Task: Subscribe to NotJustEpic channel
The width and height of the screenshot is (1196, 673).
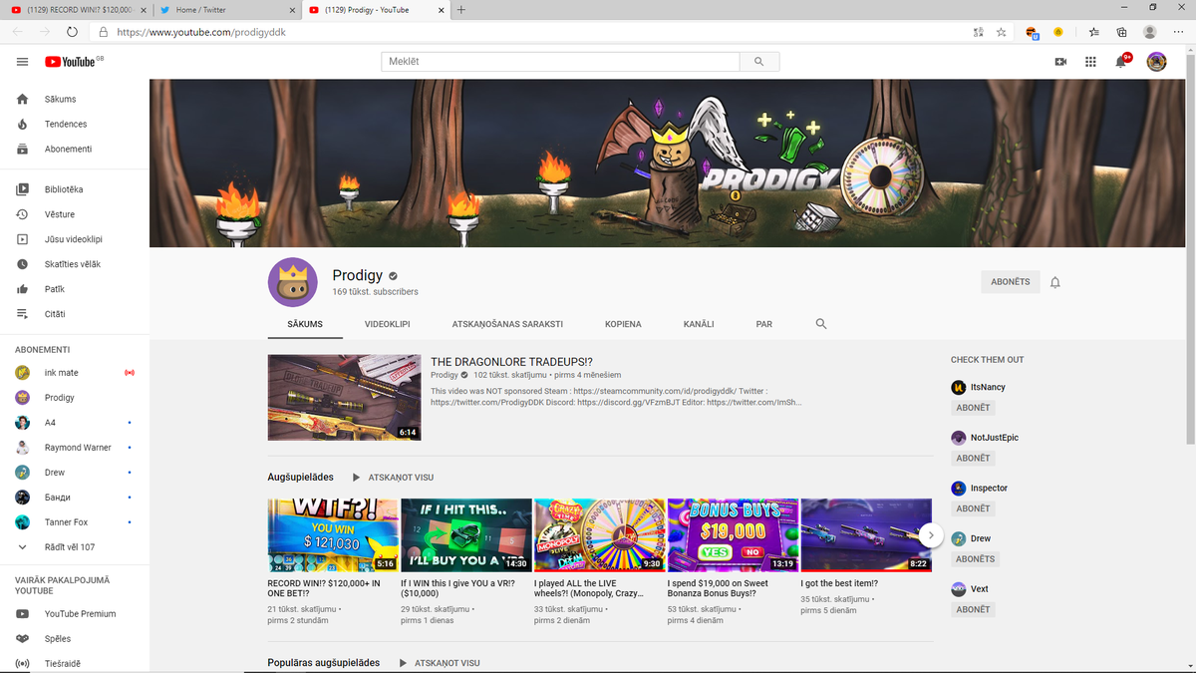Action: click(973, 459)
